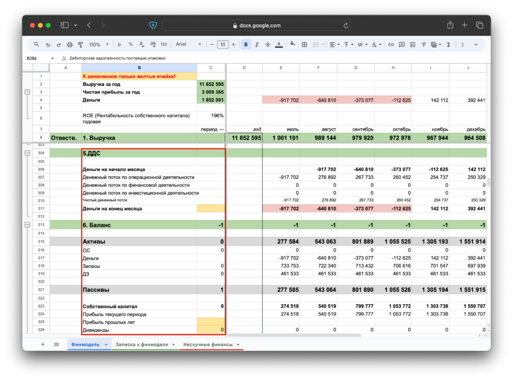Viewport: 513px width, 380px height.
Task: Open the fill color picker
Action: tap(293, 45)
